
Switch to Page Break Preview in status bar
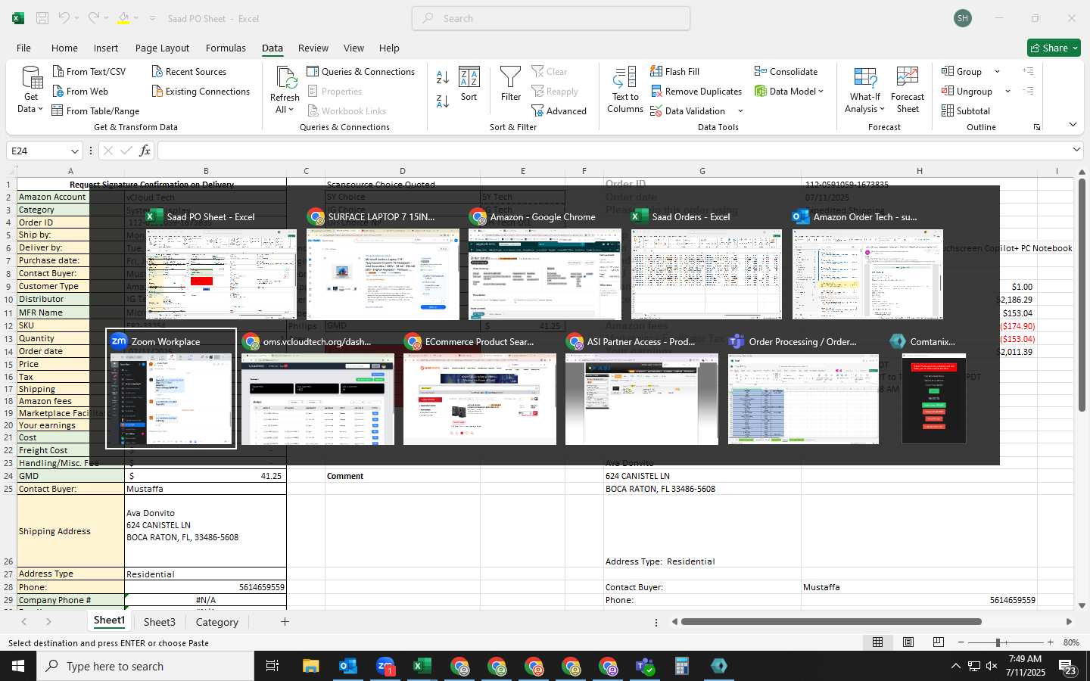pyautogui.click(x=938, y=642)
